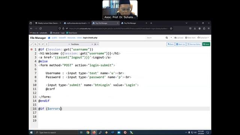Switch to Normal Editor

tap(194, 44)
